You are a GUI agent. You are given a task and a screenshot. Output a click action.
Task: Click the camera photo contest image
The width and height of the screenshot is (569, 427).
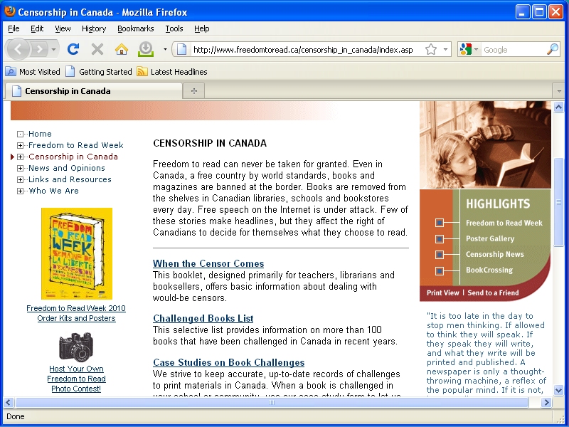[76, 347]
